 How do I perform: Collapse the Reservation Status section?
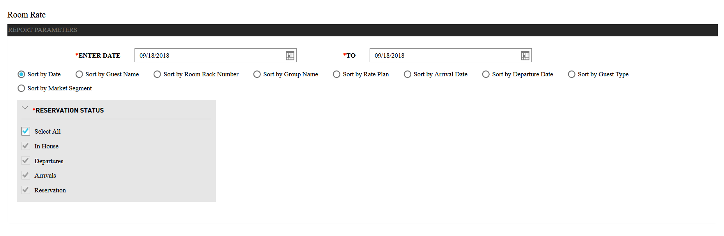(x=25, y=108)
